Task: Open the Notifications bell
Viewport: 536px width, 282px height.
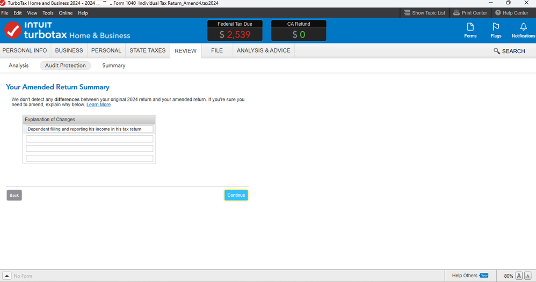Action: 523,30
